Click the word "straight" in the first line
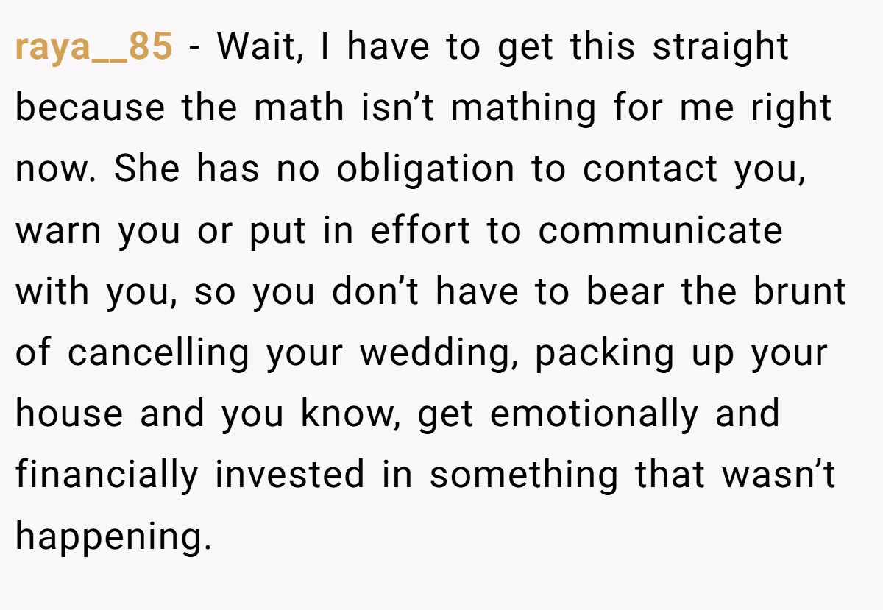 tap(721, 48)
